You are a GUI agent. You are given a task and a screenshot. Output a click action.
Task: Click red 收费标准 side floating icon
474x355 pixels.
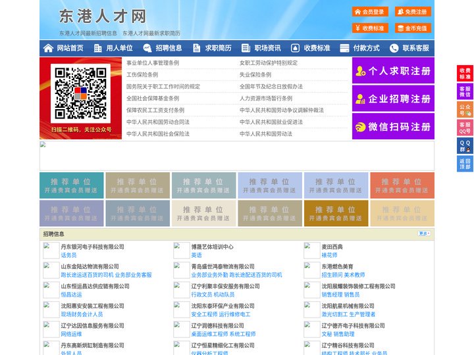[x=465, y=74]
